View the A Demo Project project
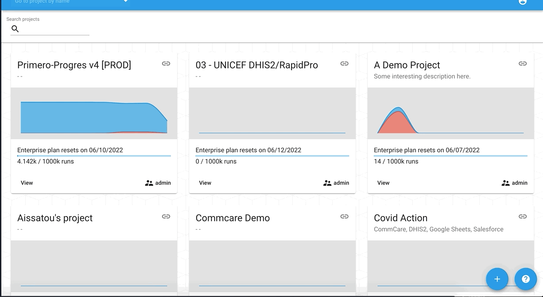The width and height of the screenshot is (543, 297). click(x=383, y=183)
